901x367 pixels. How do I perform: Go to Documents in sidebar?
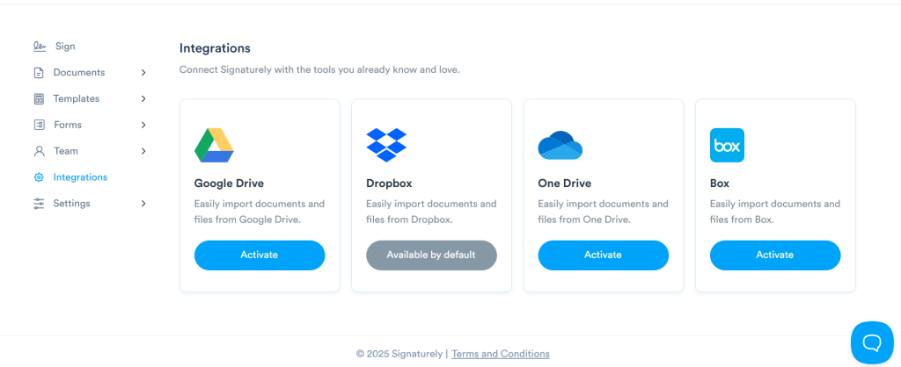click(79, 73)
